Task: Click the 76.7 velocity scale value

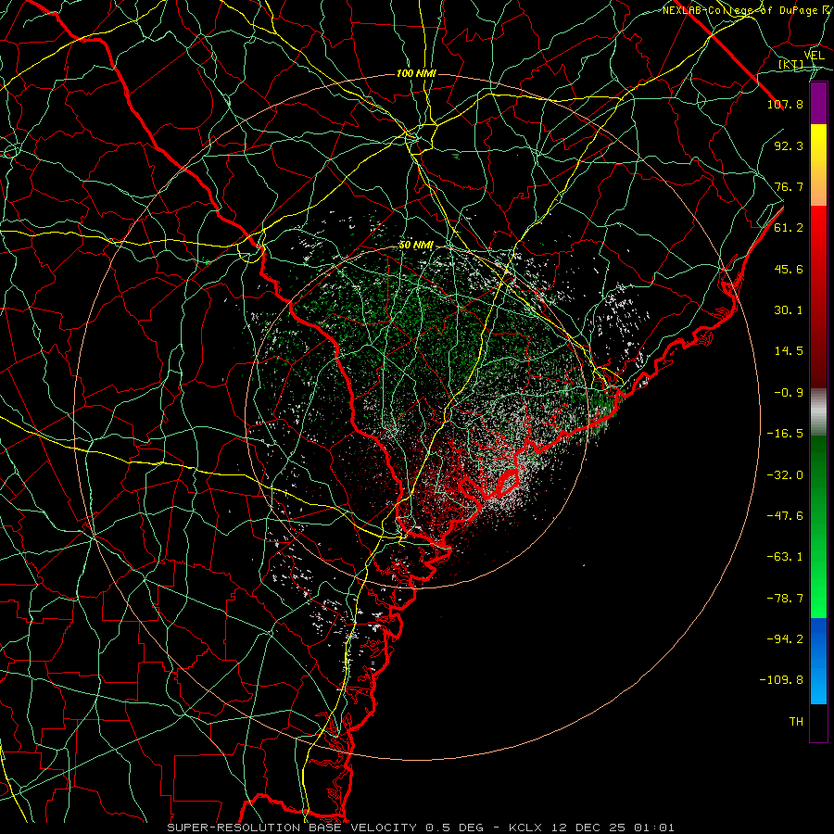Action: [x=789, y=186]
